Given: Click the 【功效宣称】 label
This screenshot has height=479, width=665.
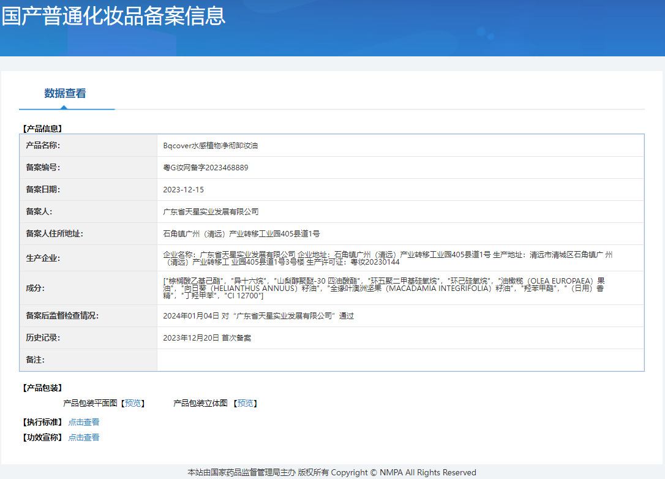Looking at the screenshot, I should 42,437.
